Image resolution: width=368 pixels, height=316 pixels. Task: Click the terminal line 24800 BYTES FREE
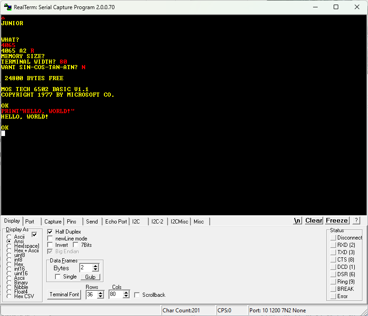pyautogui.click(x=34, y=78)
